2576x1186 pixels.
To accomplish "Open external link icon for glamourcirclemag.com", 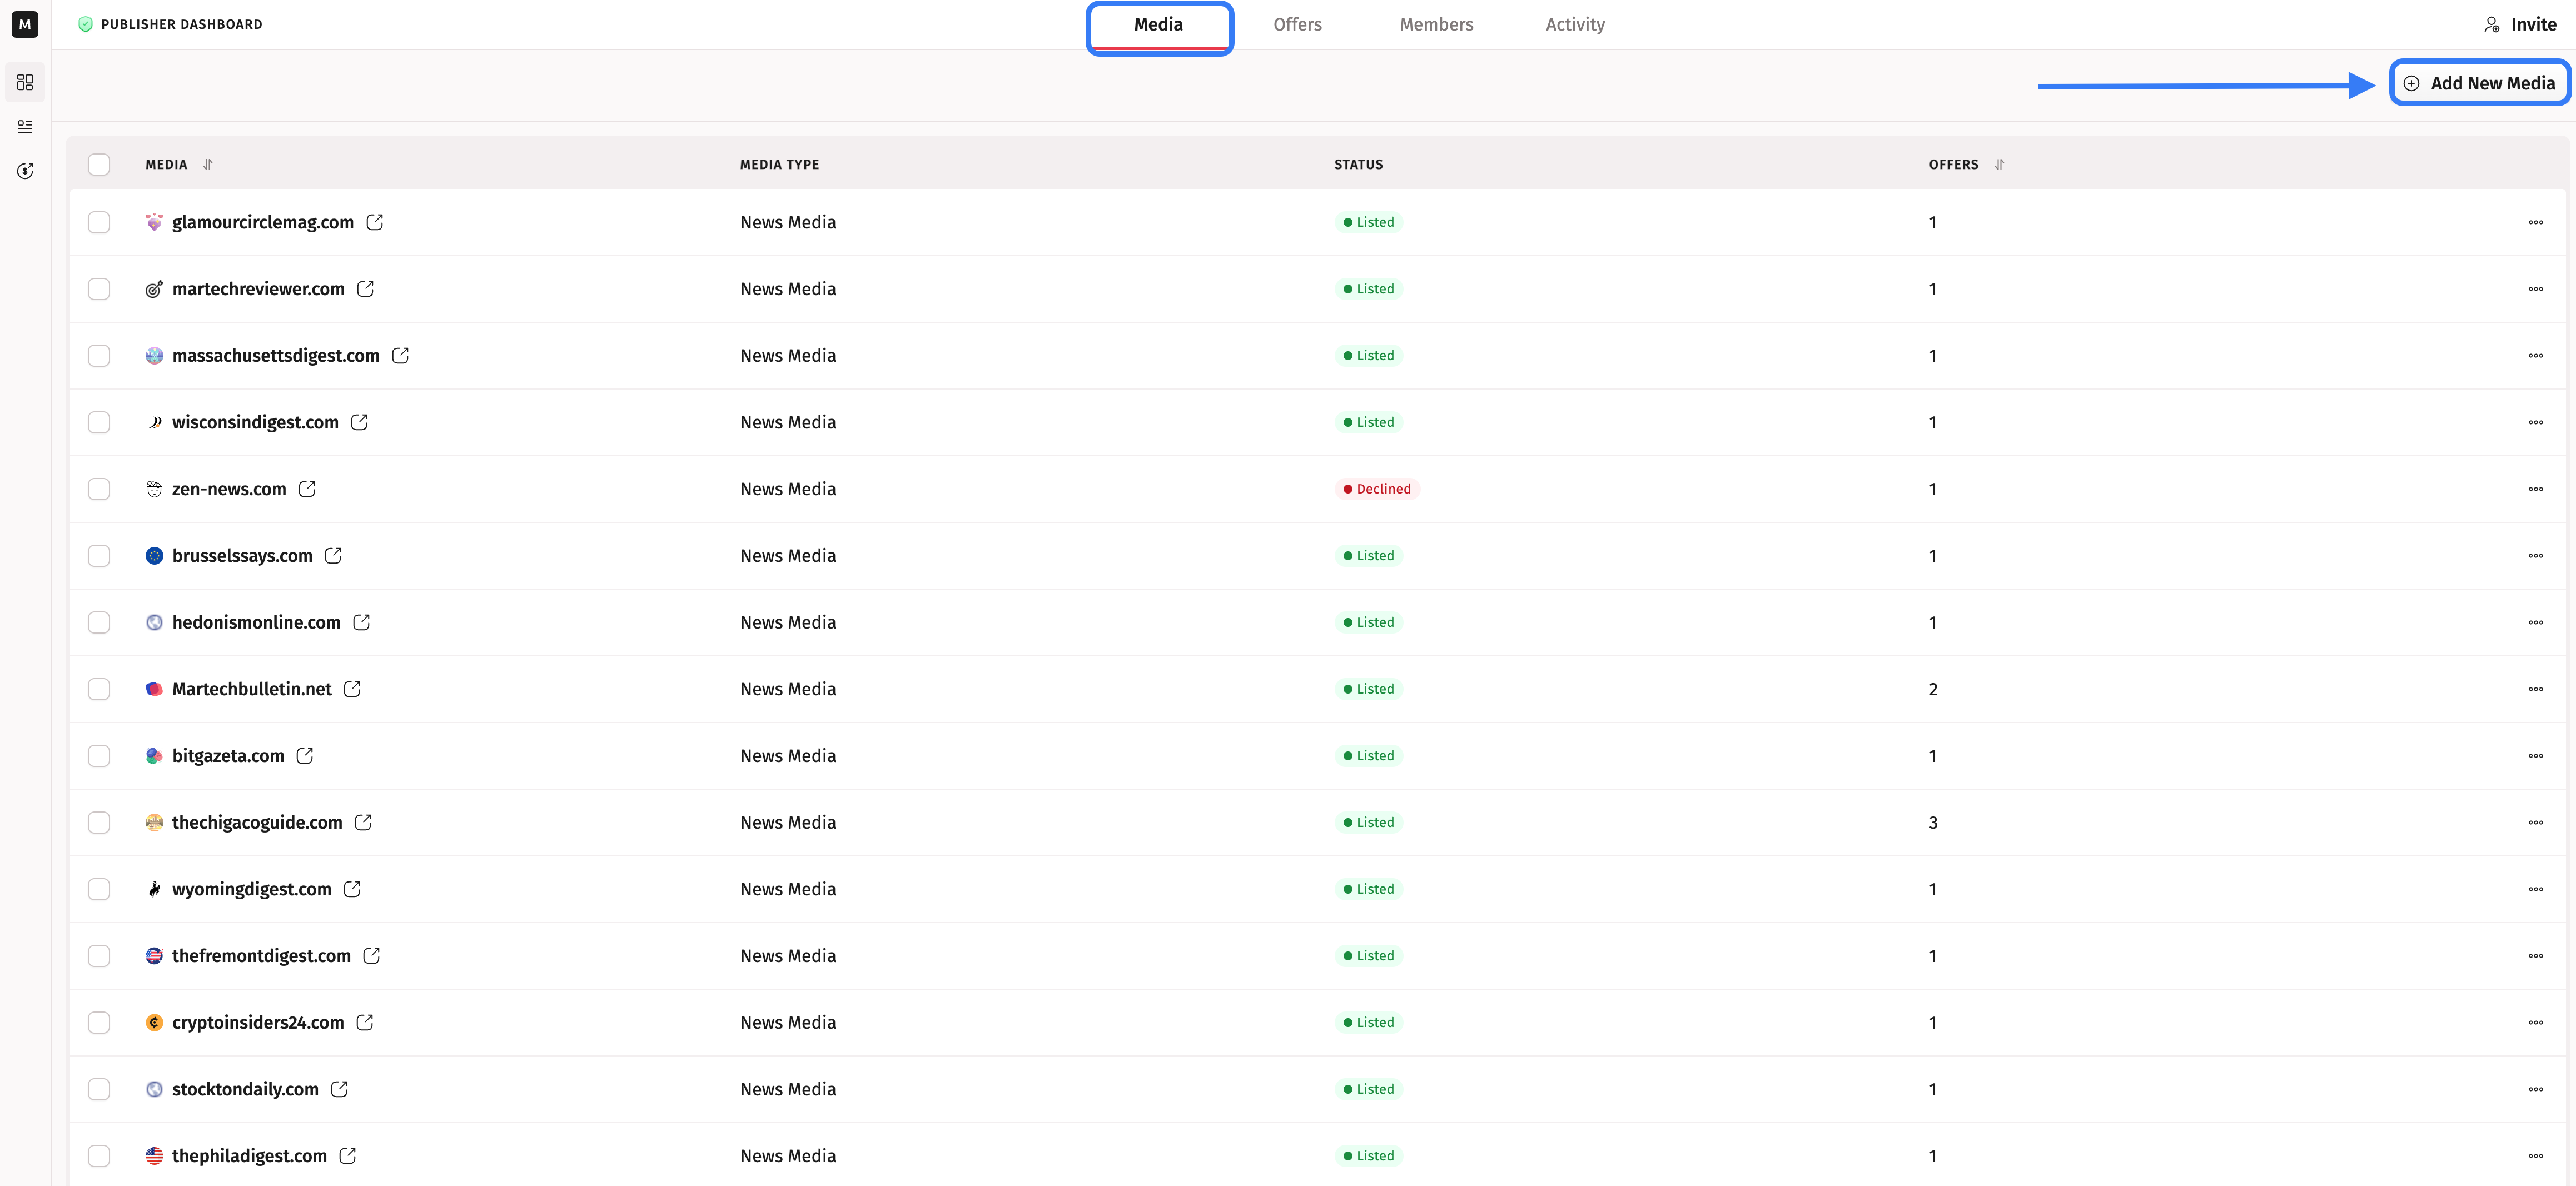I will pyautogui.click(x=375, y=222).
